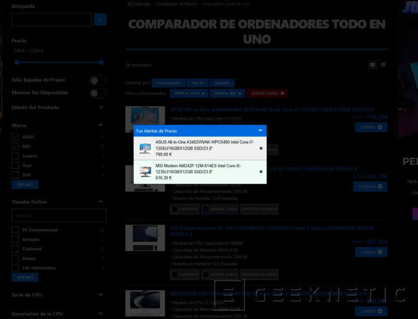Open 1 OFERTA for ASUS ExpertCenter E1
Screen dimensions: 418x319
(371, 252)
